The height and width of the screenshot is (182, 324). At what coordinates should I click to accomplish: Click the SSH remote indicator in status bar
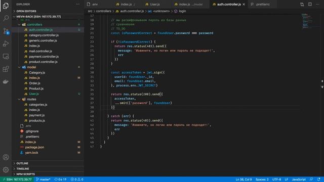(17, 179)
